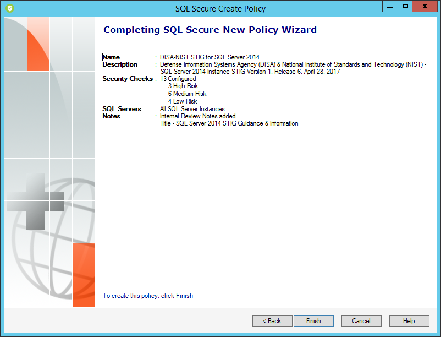
Task: Click the 'Defense Information Systems Agency' description line
Action: pos(293,64)
